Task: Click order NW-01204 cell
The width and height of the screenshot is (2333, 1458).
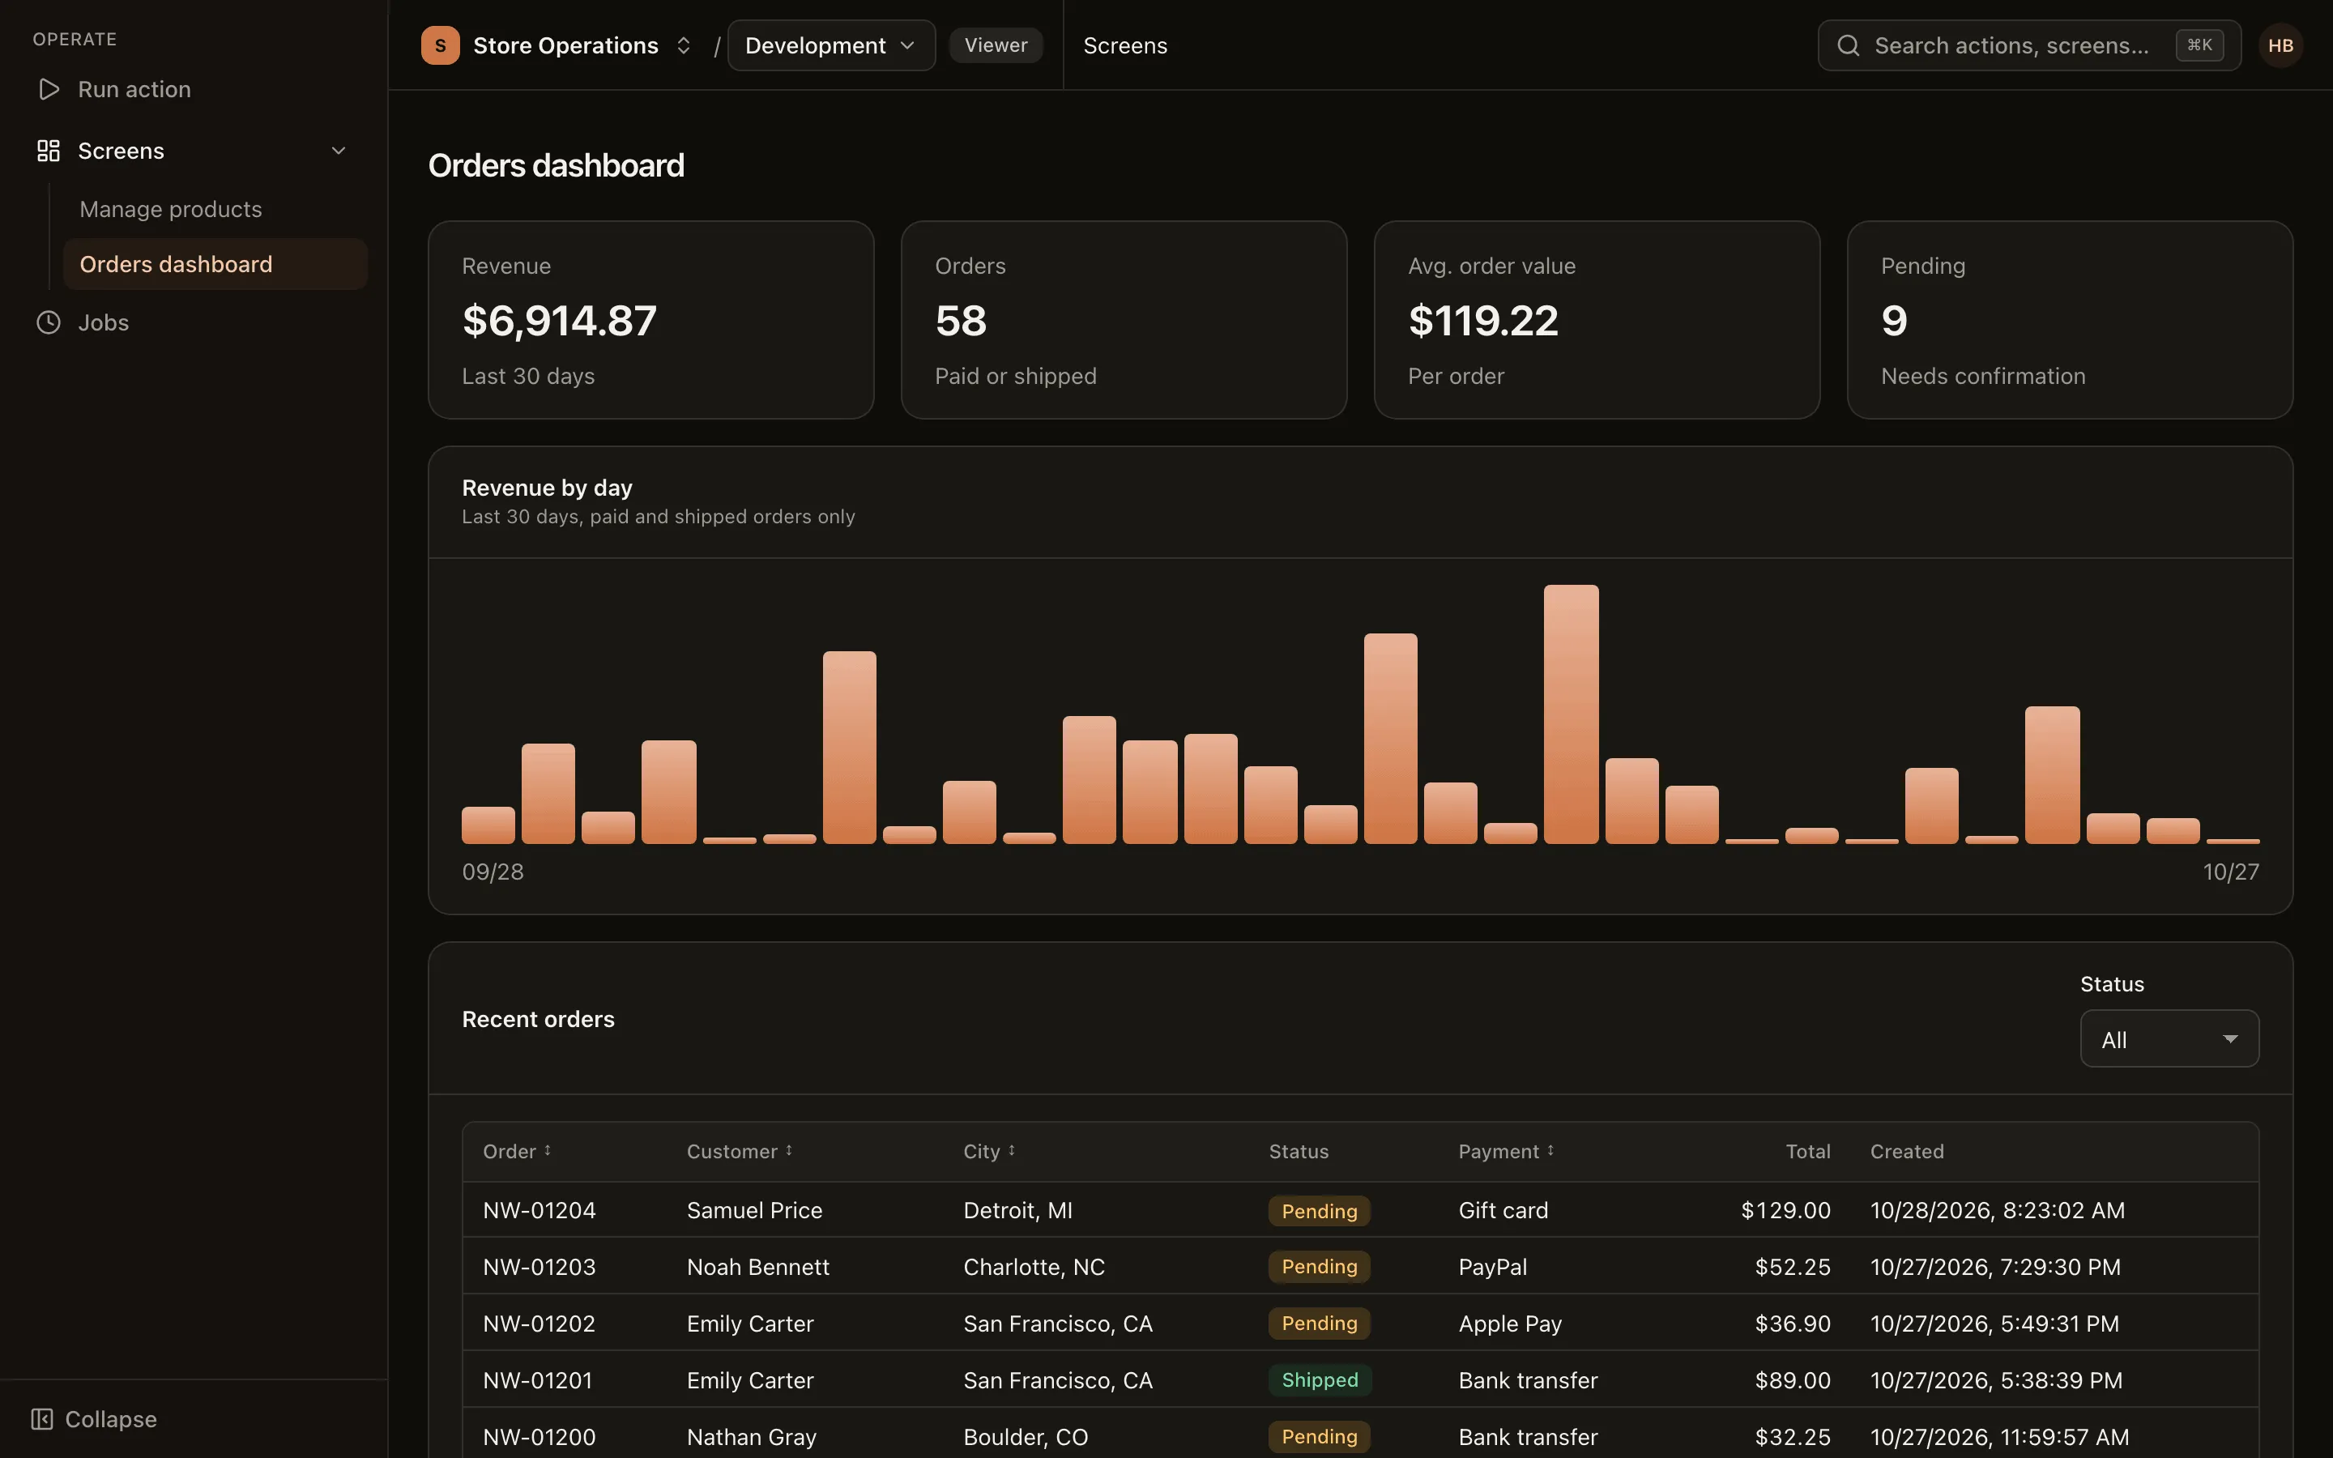Action: (539, 1210)
